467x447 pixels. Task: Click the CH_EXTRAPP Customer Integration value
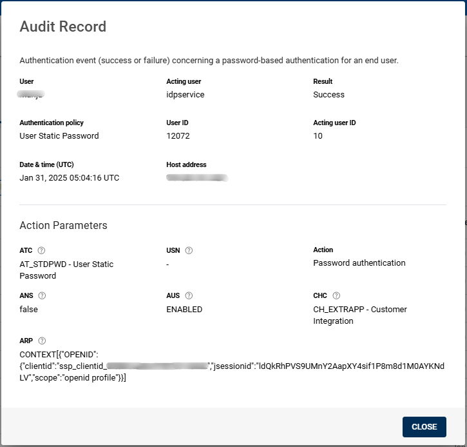tap(359, 315)
